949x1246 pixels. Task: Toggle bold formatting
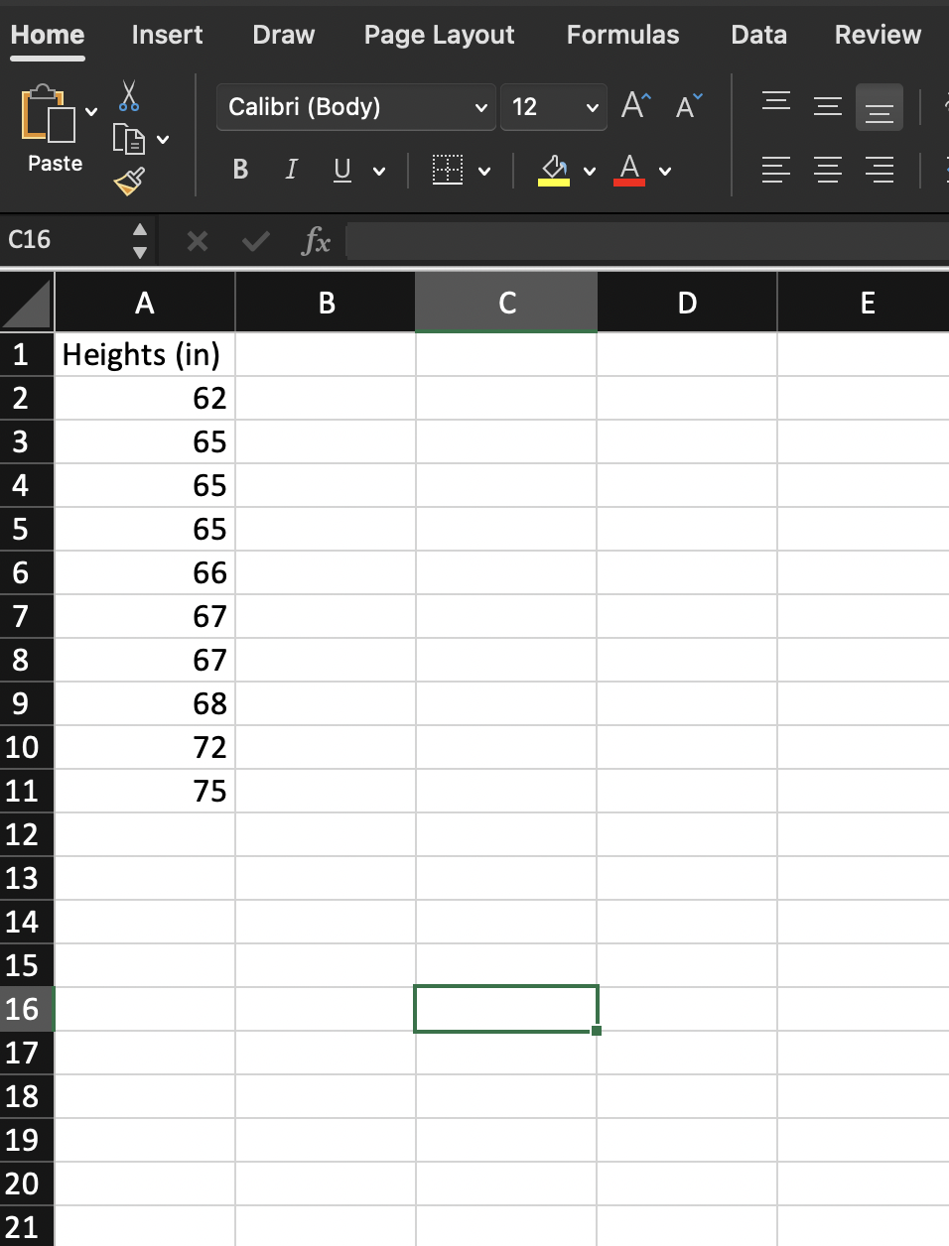coord(239,169)
